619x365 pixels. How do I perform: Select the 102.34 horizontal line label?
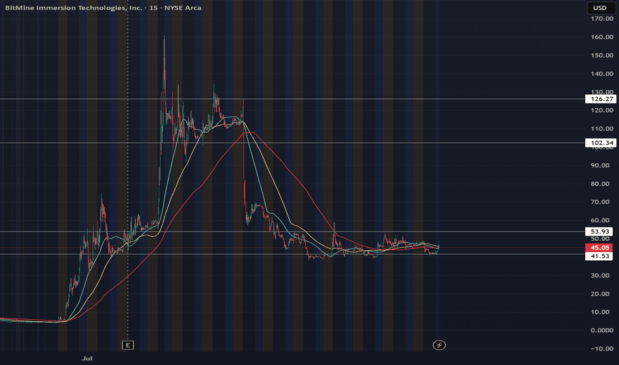point(599,143)
